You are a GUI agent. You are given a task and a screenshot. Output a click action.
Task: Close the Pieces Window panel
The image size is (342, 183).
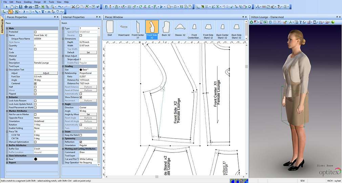(247, 17)
